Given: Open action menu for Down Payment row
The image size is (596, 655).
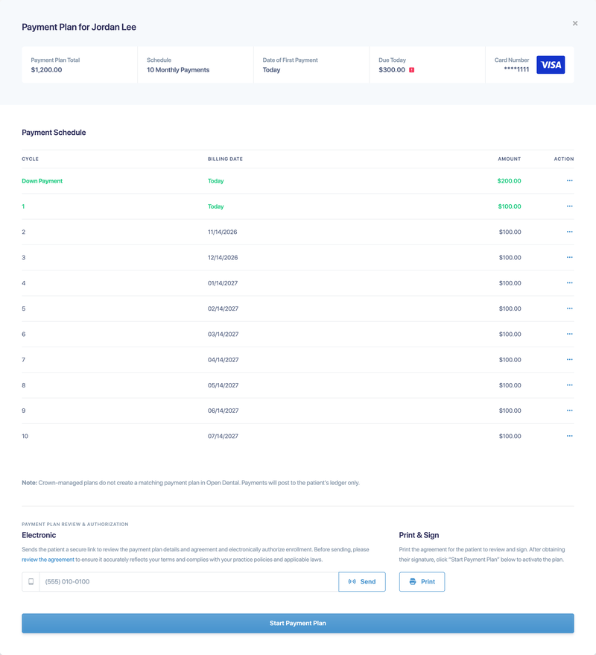Looking at the screenshot, I should click(569, 181).
